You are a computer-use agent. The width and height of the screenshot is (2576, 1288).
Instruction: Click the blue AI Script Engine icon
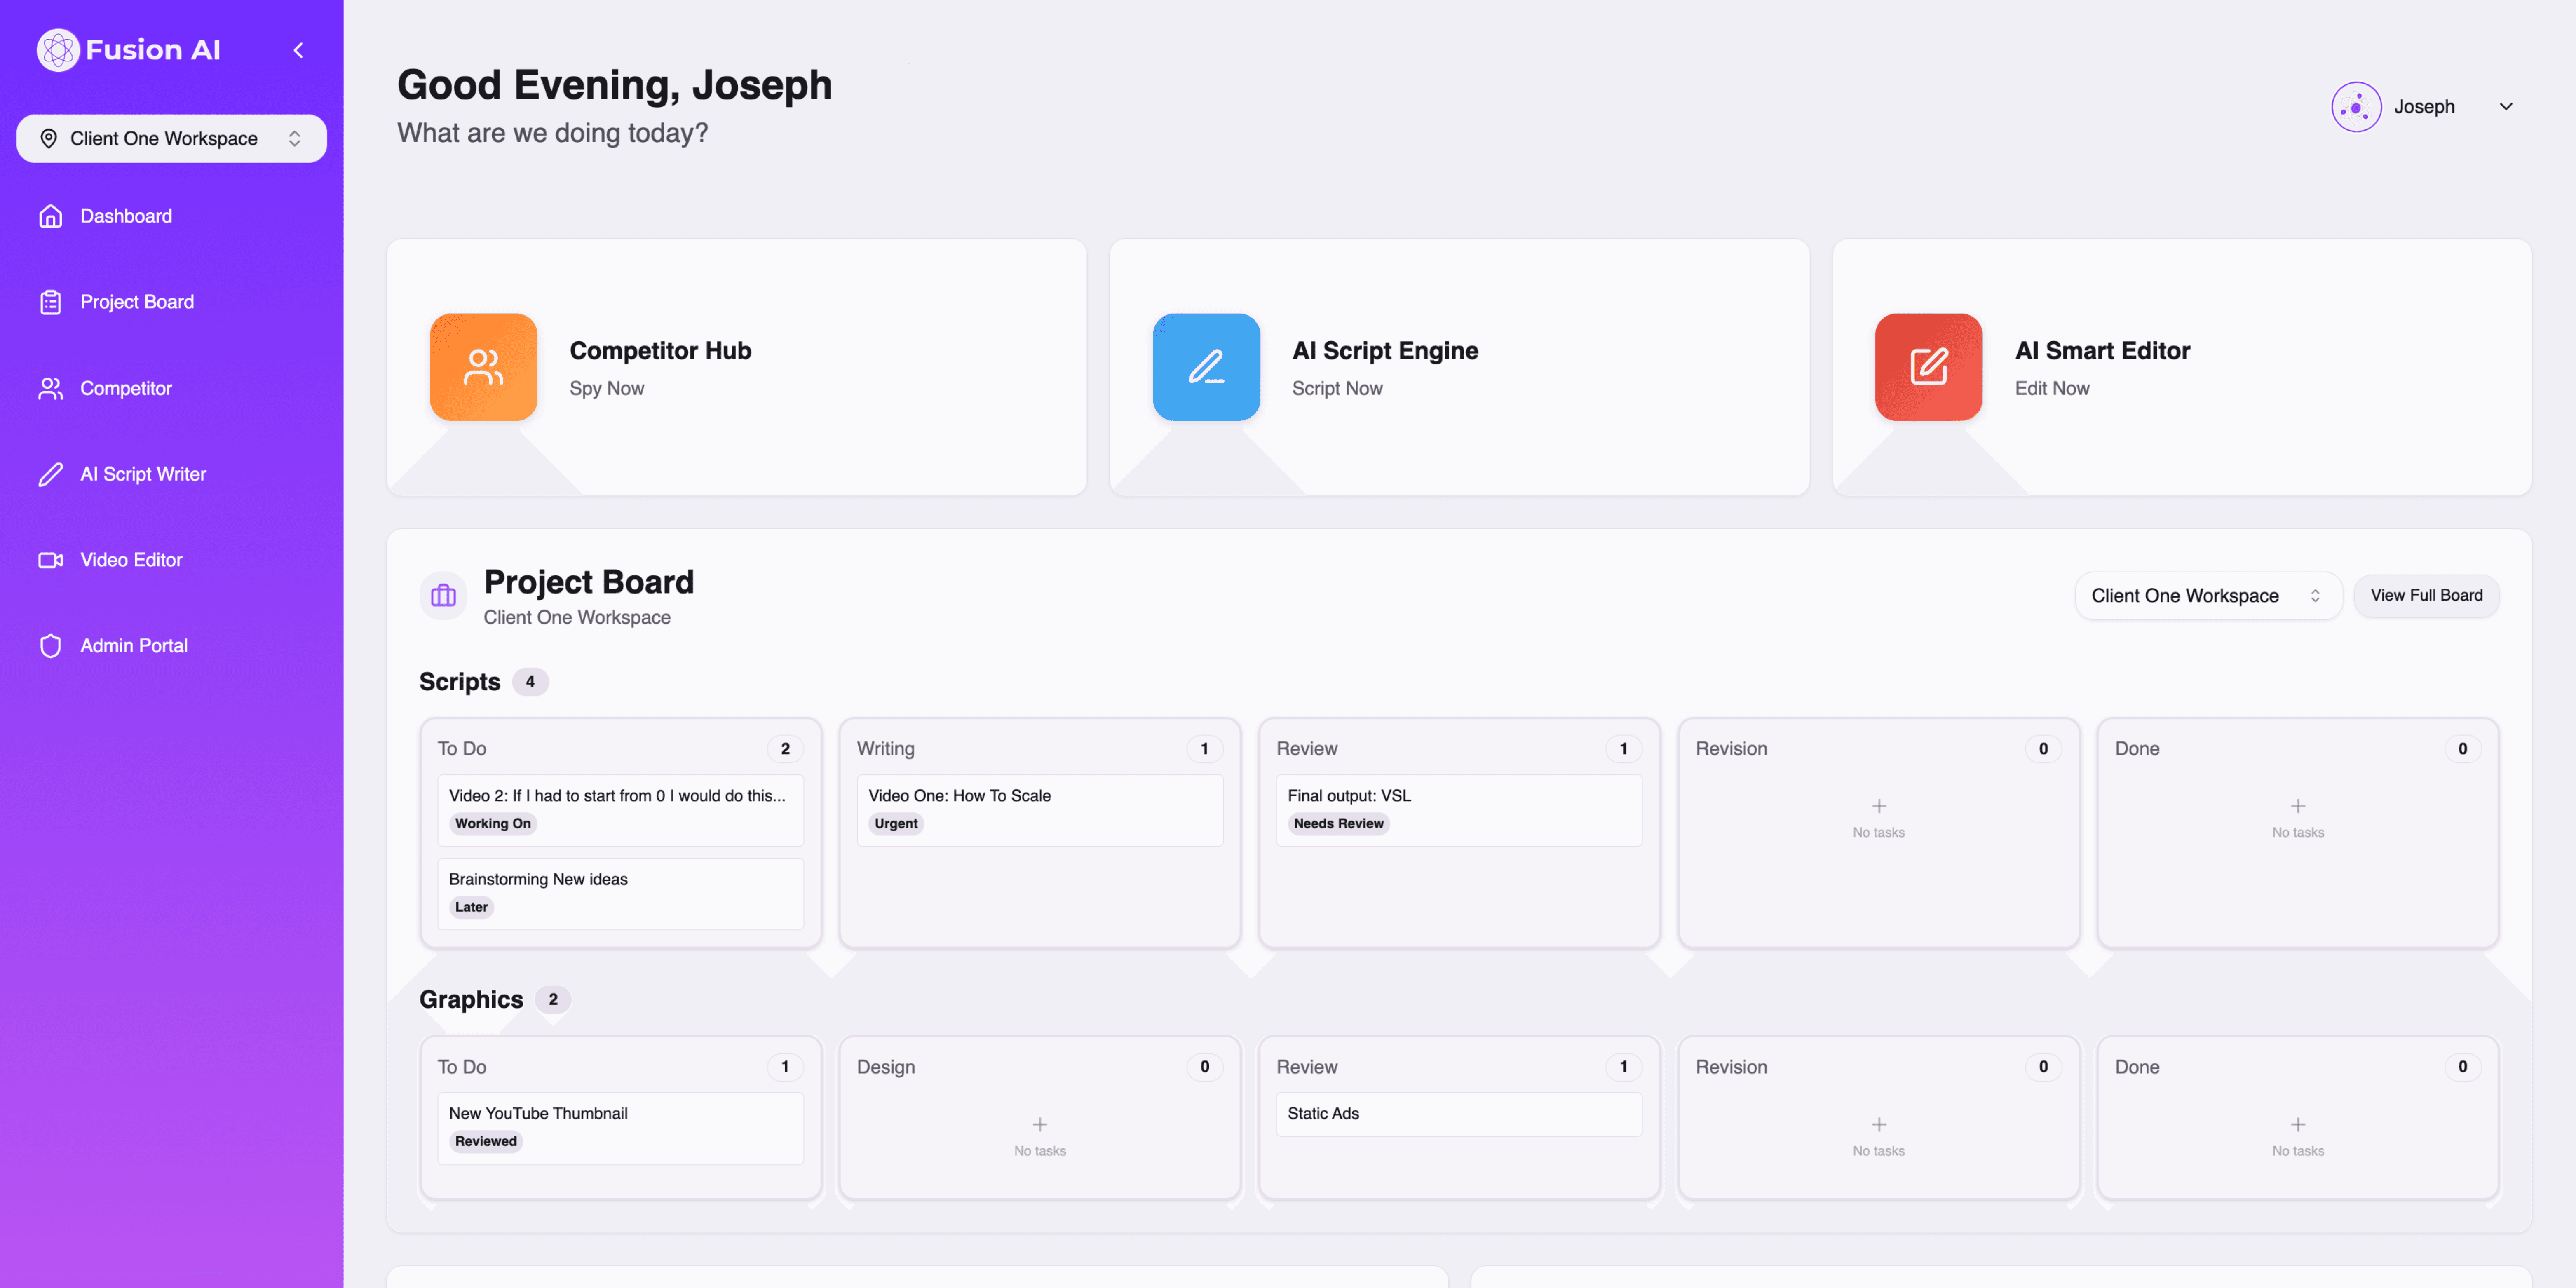[x=1205, y=367]
